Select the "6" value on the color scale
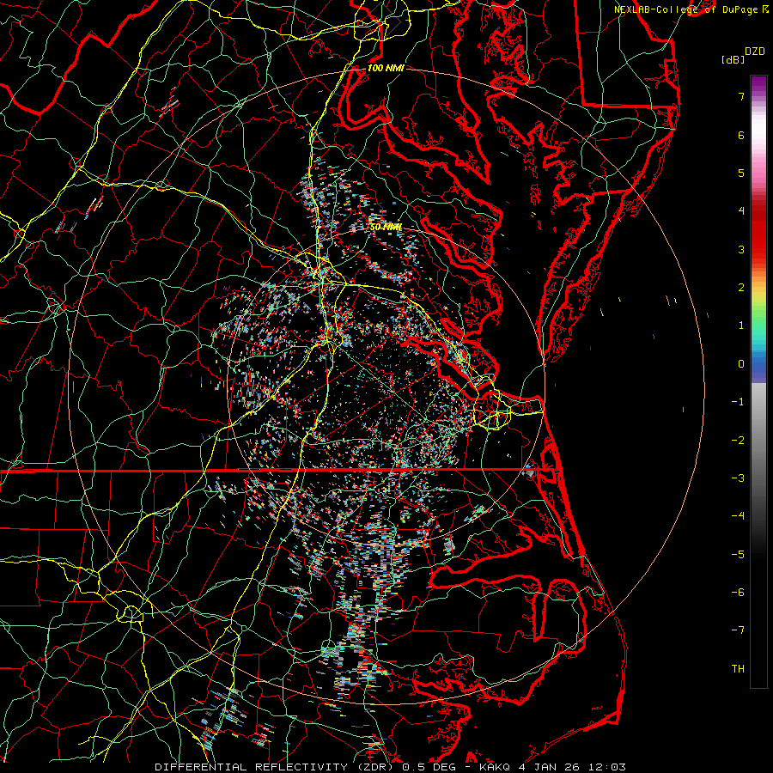 [741, 135]
